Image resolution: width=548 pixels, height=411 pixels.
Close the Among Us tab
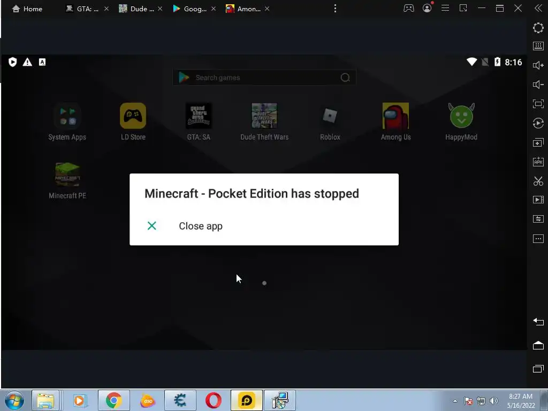pyautogui.click(x=267, y=9)
